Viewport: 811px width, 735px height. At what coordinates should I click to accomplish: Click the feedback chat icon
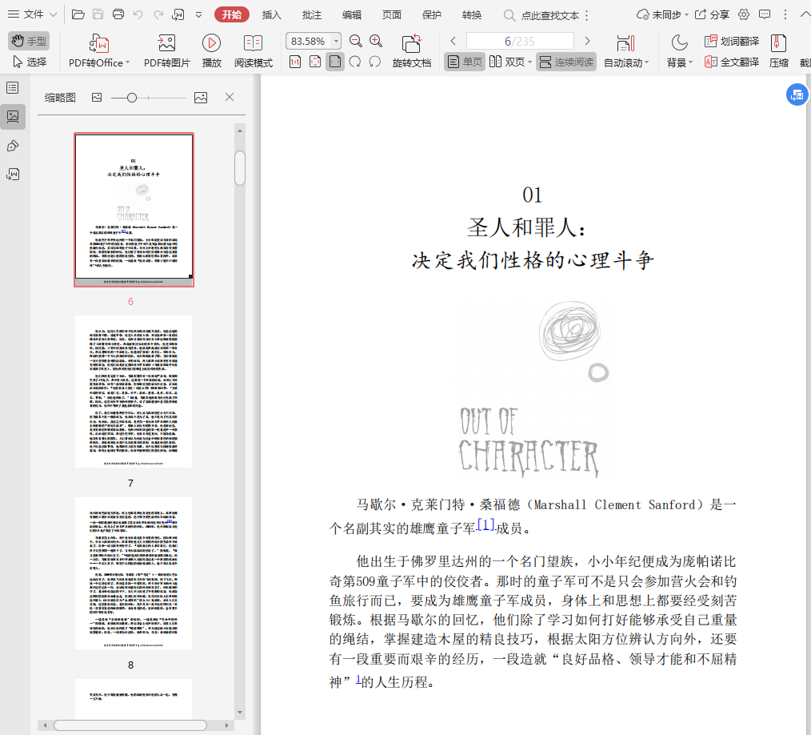pos(765,14)
